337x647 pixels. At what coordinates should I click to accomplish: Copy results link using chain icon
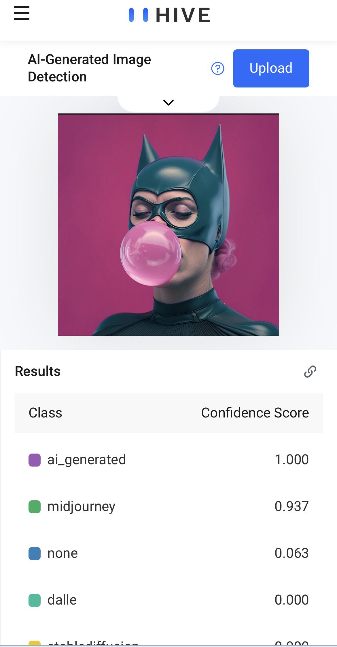coord(310,372)
